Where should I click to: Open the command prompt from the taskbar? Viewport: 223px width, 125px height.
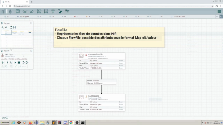(x=83, y=123)
